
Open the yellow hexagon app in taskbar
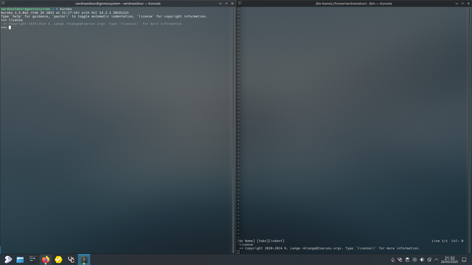58,260
